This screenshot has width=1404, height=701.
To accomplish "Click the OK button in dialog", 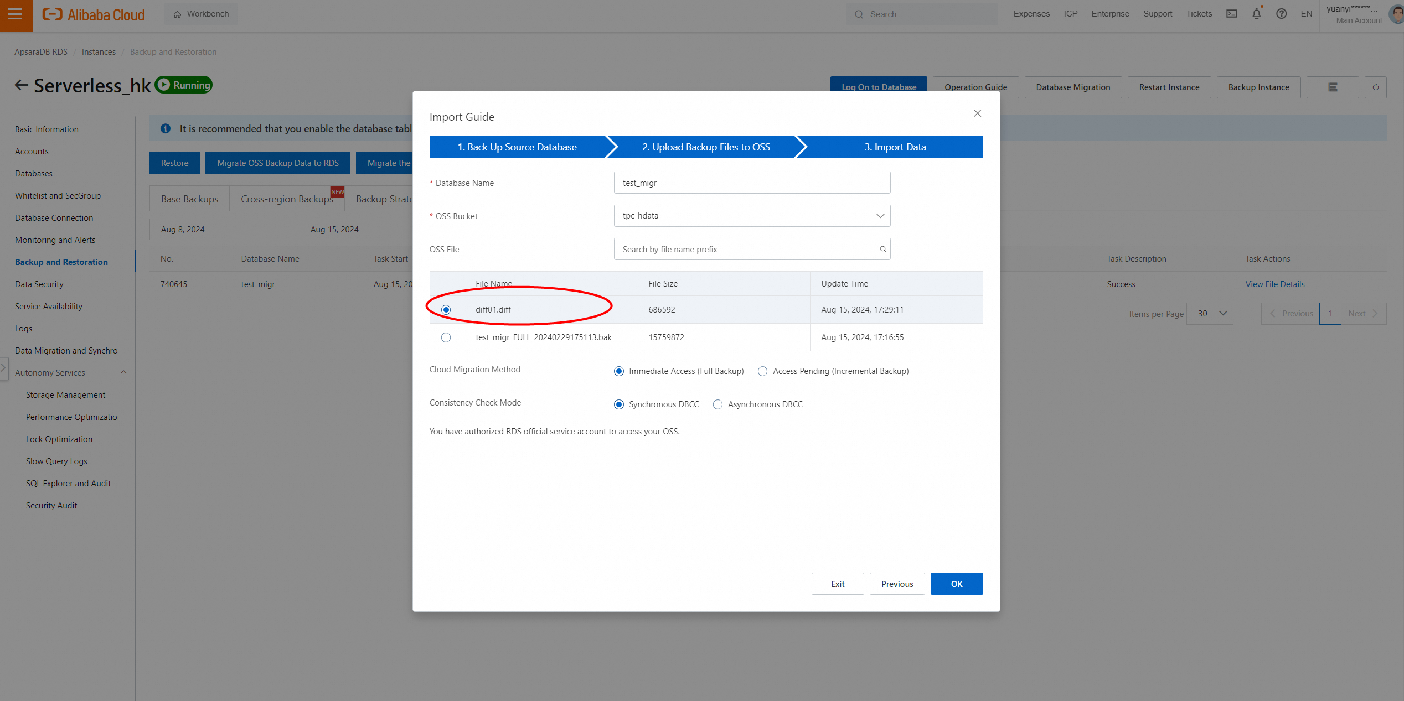I will click(956, 584).
